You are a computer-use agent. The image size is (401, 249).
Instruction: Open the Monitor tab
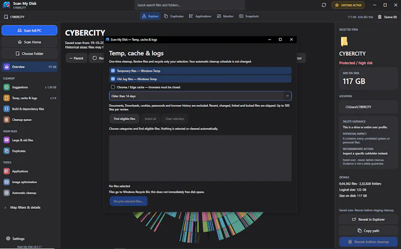[225, 16]
